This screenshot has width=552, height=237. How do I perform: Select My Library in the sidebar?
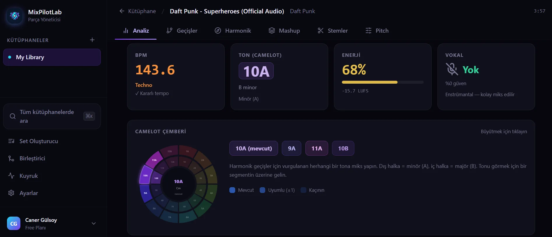[x=52, y=57]
